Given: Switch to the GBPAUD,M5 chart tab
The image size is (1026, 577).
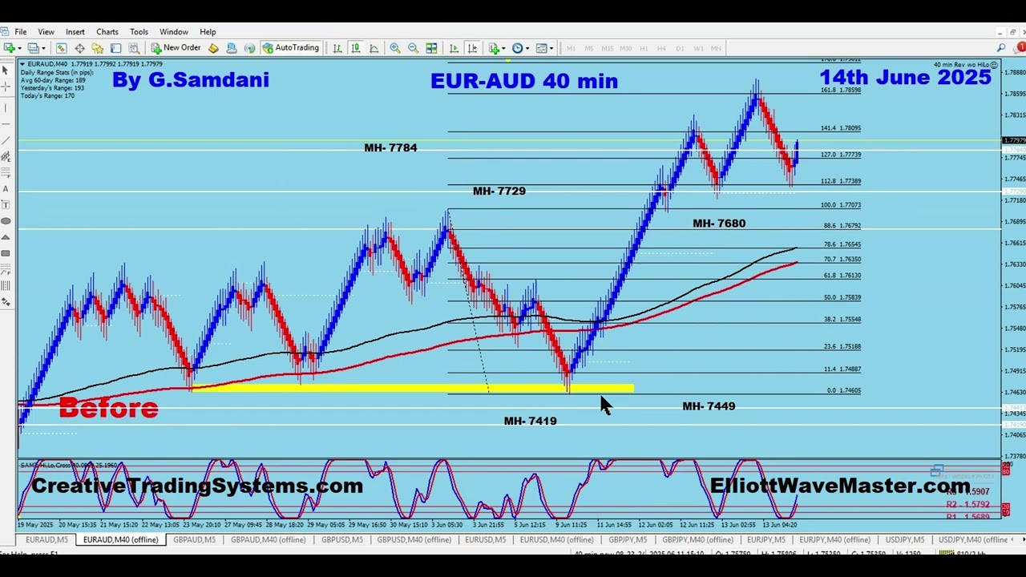Looking at the screenshot, I should click(x=194, y=540).
